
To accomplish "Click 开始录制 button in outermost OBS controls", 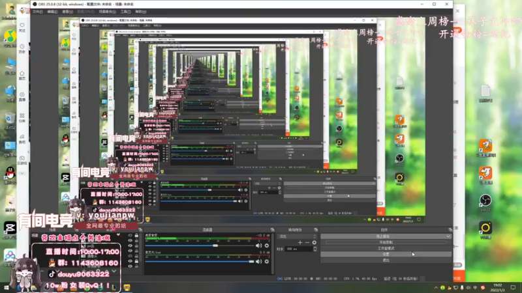I will click(386, 242).
